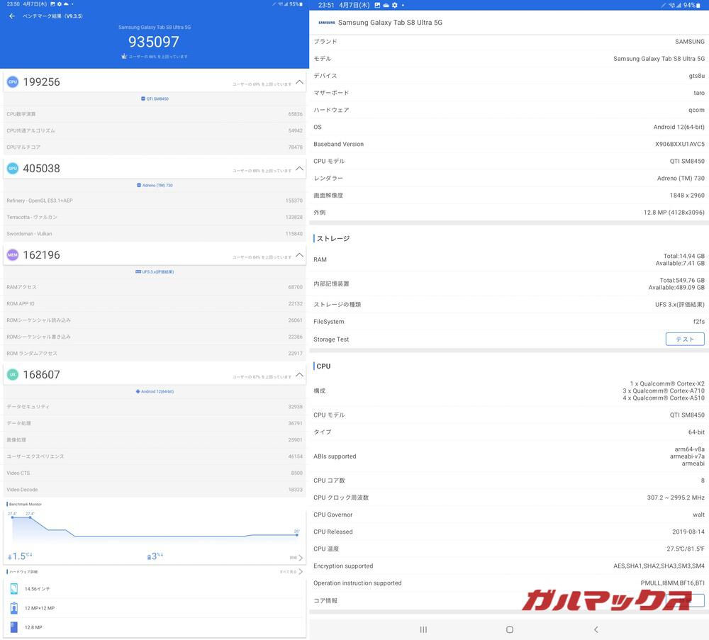Screen dimensions: 709x640
Task: Click the QTI SM8450 label under the CPU score
Action: [x=155, y=100]
